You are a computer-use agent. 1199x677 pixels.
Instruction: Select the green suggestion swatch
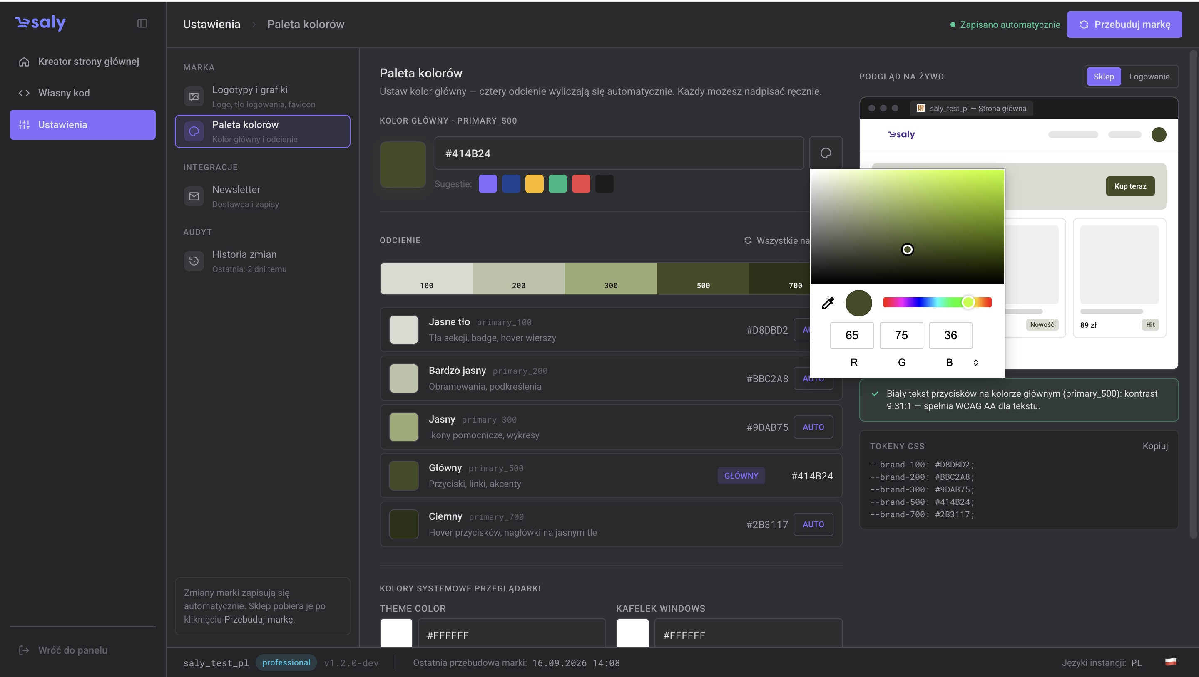[557, 184]
